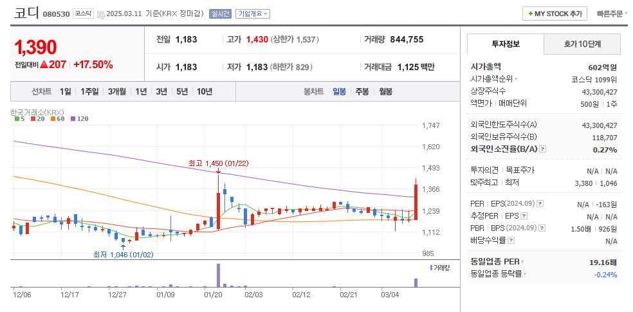This screenshot has width=633, height=312.
Task: Click the 상장주식수 value 43,300,427
Action: click(x=600, y=91)
